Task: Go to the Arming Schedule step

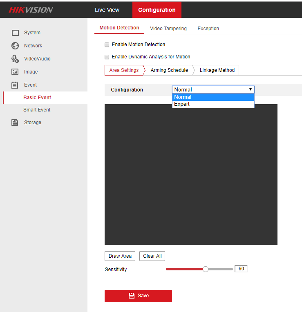Action: (x=169, y=70)
